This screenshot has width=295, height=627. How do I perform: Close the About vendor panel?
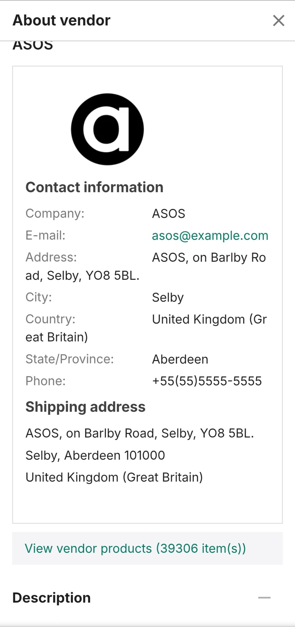tap(278, 21)
